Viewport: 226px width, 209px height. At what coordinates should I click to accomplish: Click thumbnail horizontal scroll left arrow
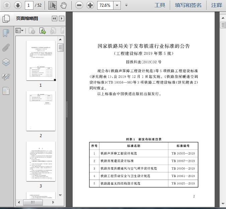19,202
